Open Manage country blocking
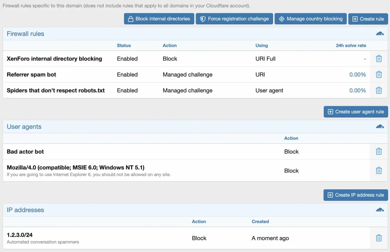This screenshot has width=390, height=252. coord(310,18)
